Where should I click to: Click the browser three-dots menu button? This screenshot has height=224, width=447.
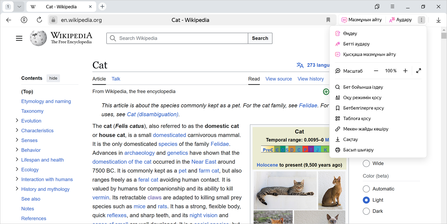[x=421, y=20]
